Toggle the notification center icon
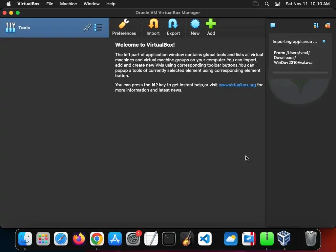Screen dimensions: 336x252 pos(273,26)
